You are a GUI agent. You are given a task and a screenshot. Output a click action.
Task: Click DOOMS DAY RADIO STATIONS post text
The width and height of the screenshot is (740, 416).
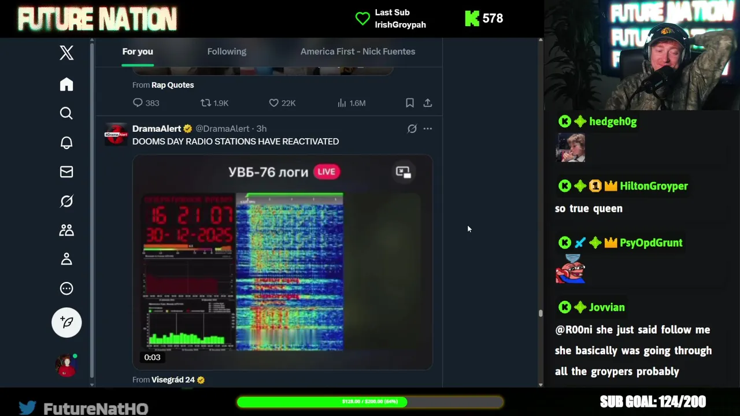[x=235, y=142]
